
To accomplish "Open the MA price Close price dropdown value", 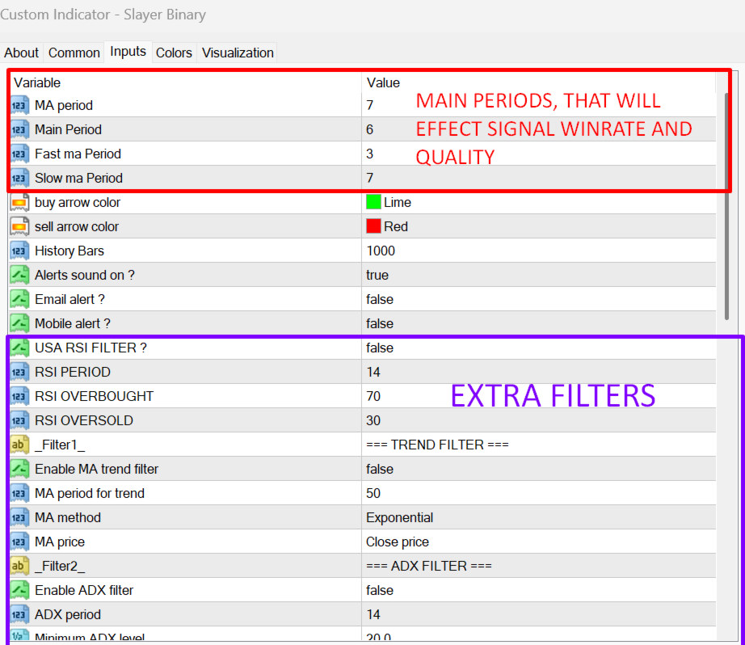I will (x=539, y=542).
